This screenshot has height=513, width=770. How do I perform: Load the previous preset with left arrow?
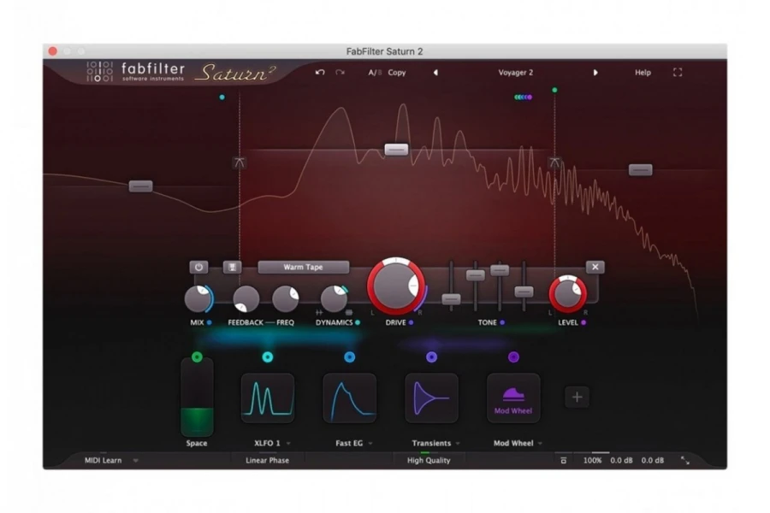[x=435, y=72]
